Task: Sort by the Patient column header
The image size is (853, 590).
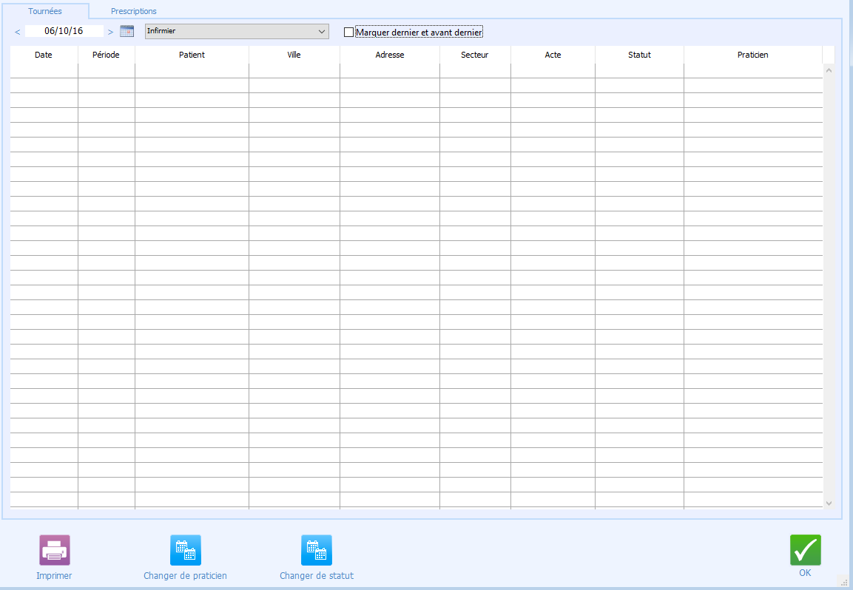Action: click(x=192, y=55)
